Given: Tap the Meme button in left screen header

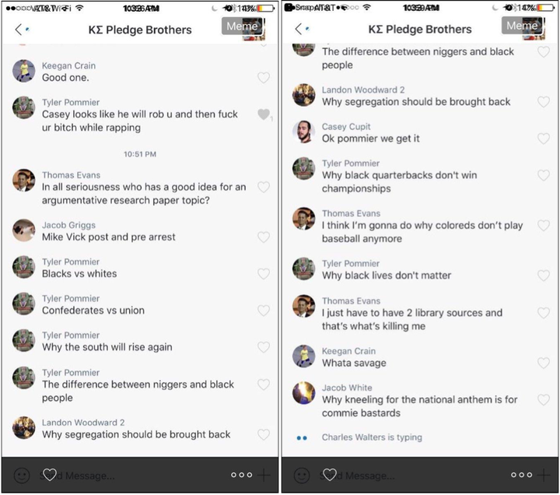Looking at the screenshot, I should [243, 26].
